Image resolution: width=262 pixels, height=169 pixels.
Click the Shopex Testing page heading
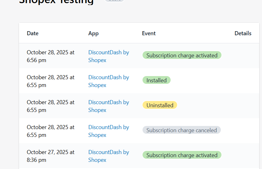click(56, 2)
